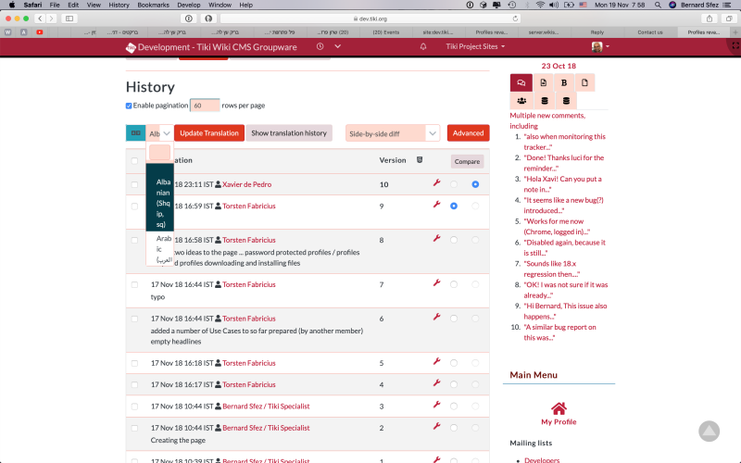Select the bold B icon in sidebar

click(x=564, y=82)
